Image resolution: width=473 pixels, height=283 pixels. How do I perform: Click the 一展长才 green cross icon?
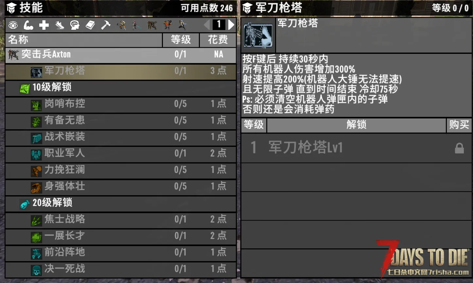coord(36,237)
